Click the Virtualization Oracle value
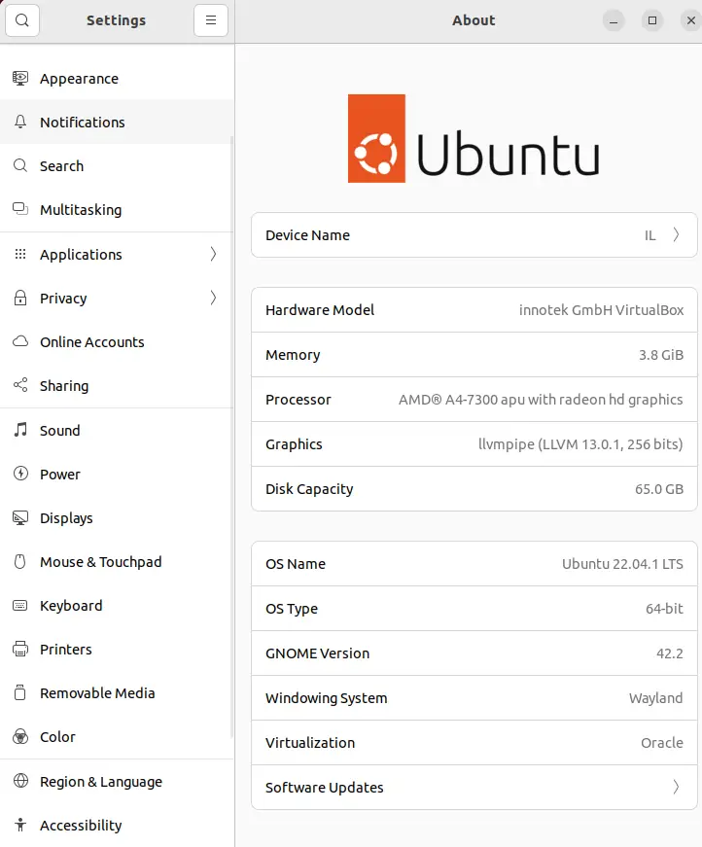 click(x=661, y=743)
